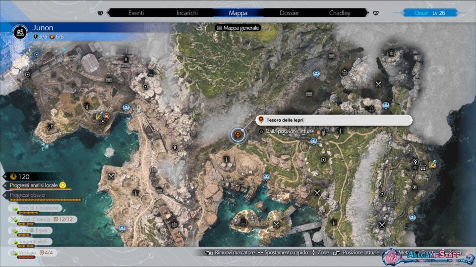Click the red round icon near yellow marker
Screen dimensions: 476x267
pyautogui.click(x=106, y=116)
